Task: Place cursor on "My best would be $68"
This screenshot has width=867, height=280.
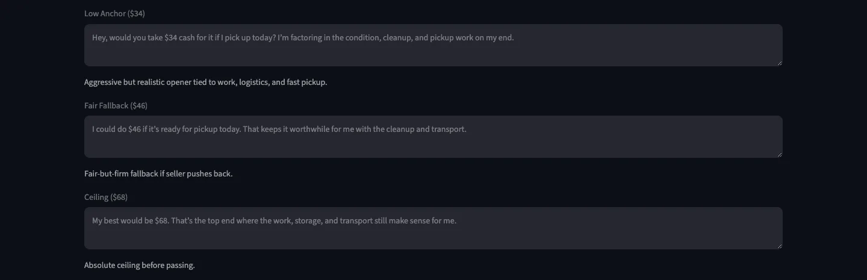Action: (x=130, y=220)
